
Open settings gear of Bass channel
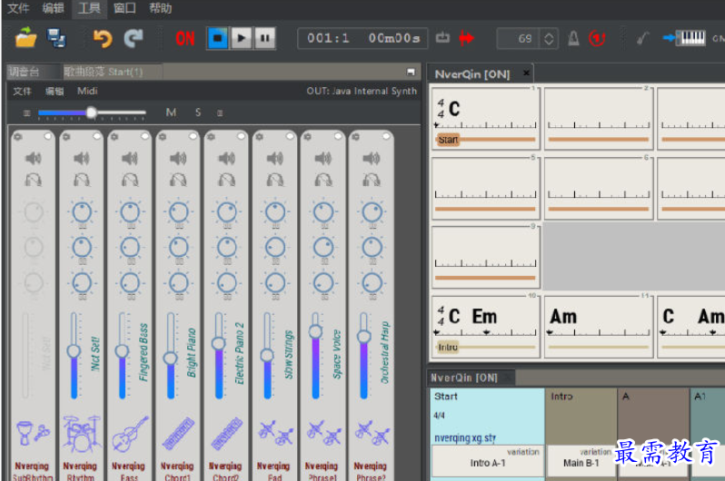(x=114, y=137)
